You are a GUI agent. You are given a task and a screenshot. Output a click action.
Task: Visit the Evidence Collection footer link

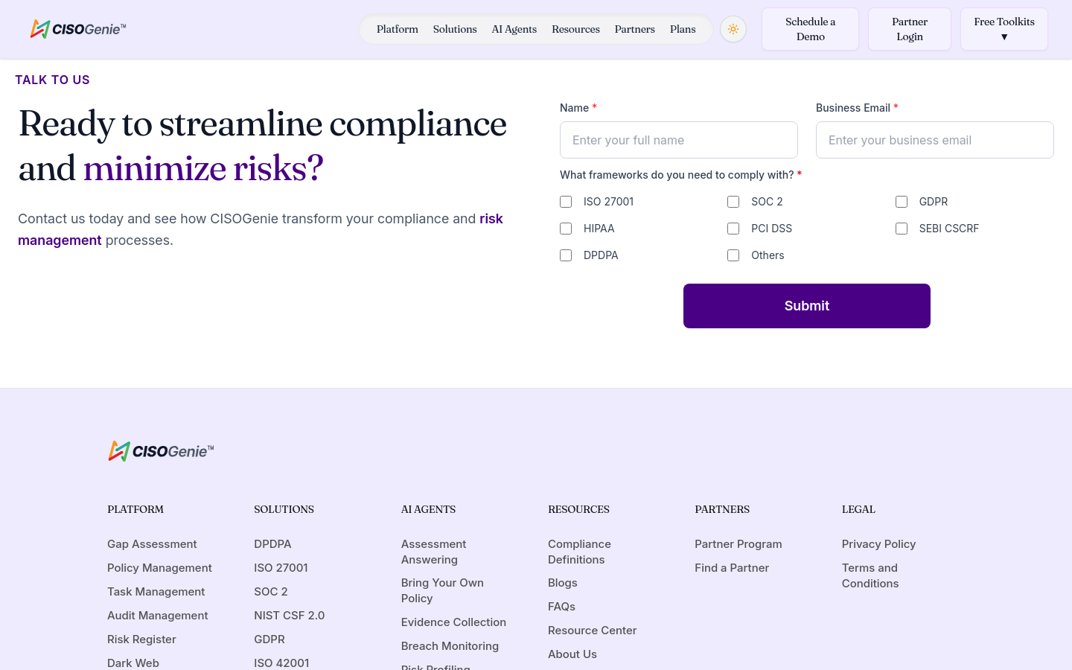coord(453,622)
